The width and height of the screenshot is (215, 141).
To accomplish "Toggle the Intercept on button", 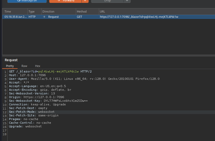I will coord(27,1).
